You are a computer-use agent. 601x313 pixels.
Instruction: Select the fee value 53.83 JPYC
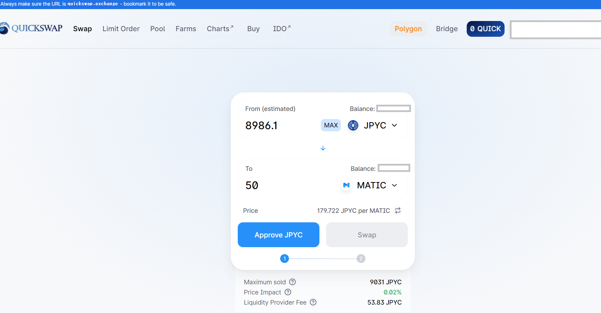(385, 302)
